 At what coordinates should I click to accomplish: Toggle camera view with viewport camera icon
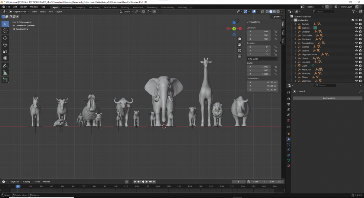pos(240,50)
